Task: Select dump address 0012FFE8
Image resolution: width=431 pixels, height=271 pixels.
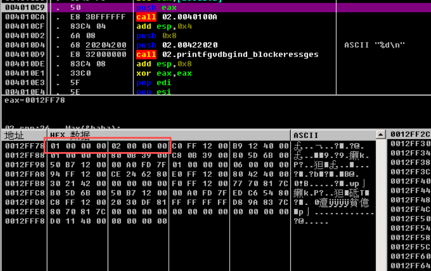Action: point(25,211)
